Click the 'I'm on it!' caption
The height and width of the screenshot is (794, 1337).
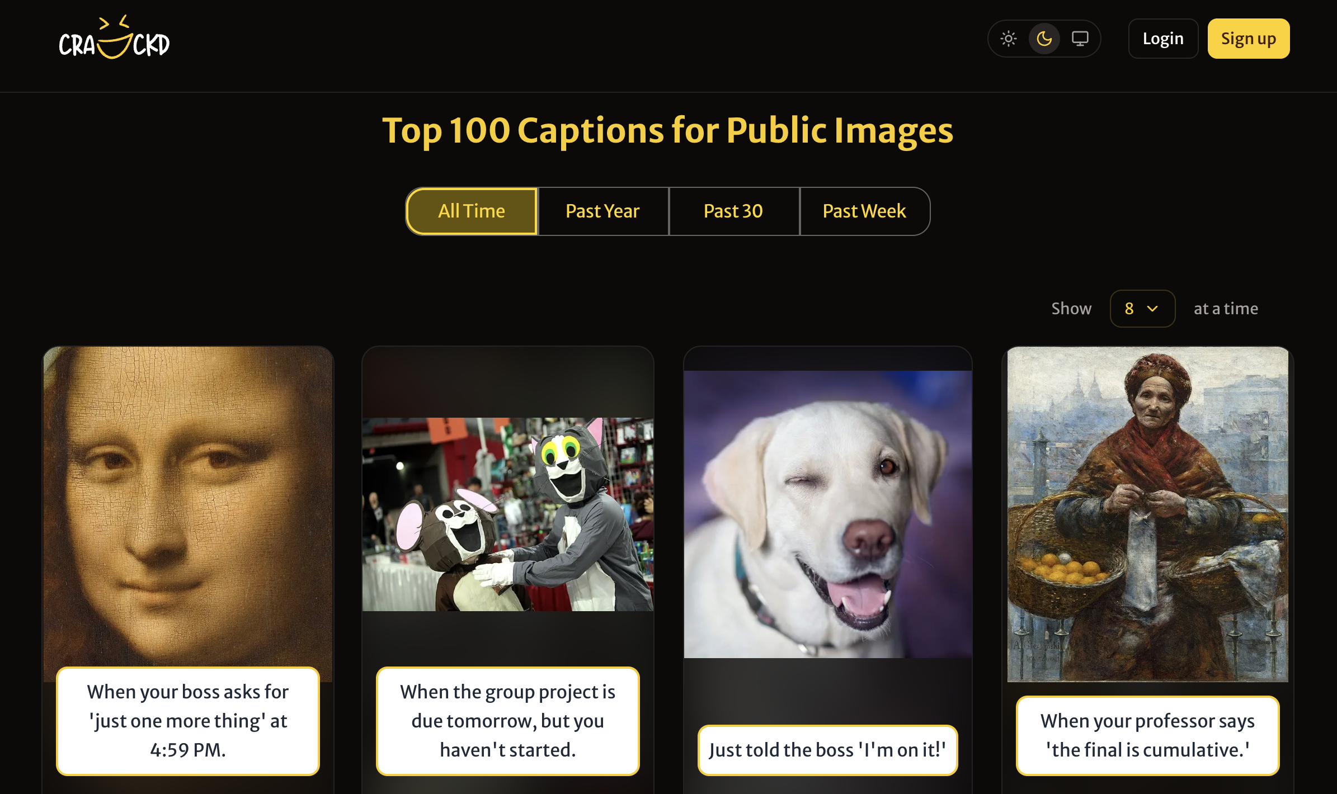(x=827, y=750)
